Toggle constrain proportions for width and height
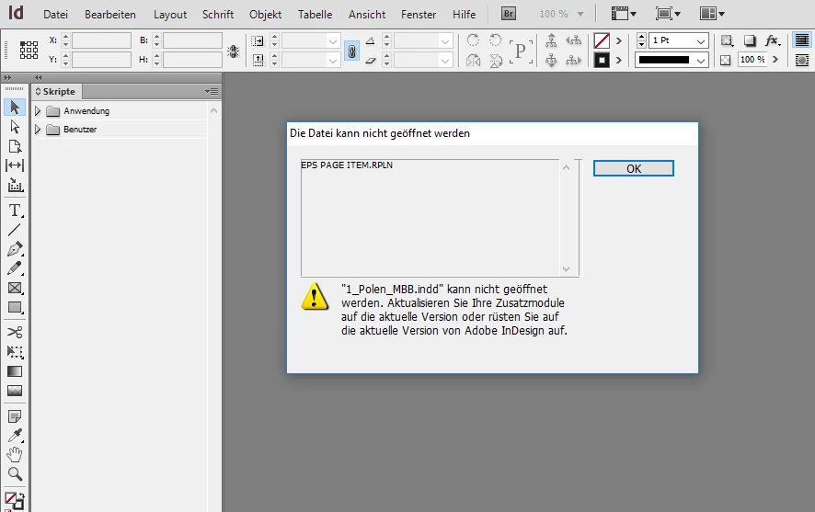 point(234,51)
